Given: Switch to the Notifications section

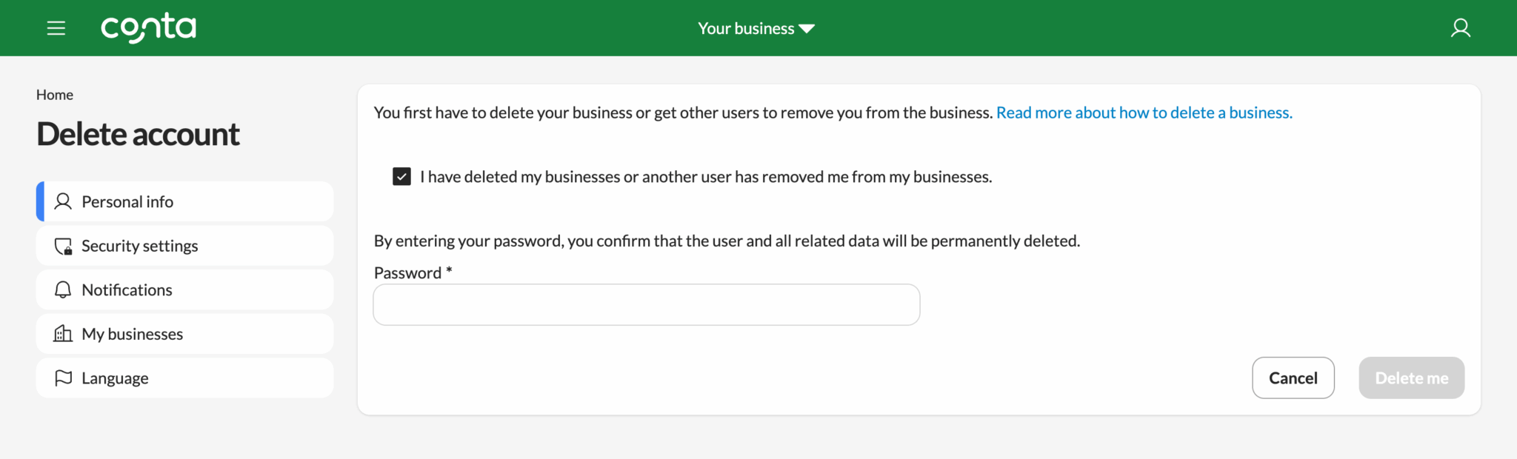Looking at the screenshot, I should (x=127, y=289).
